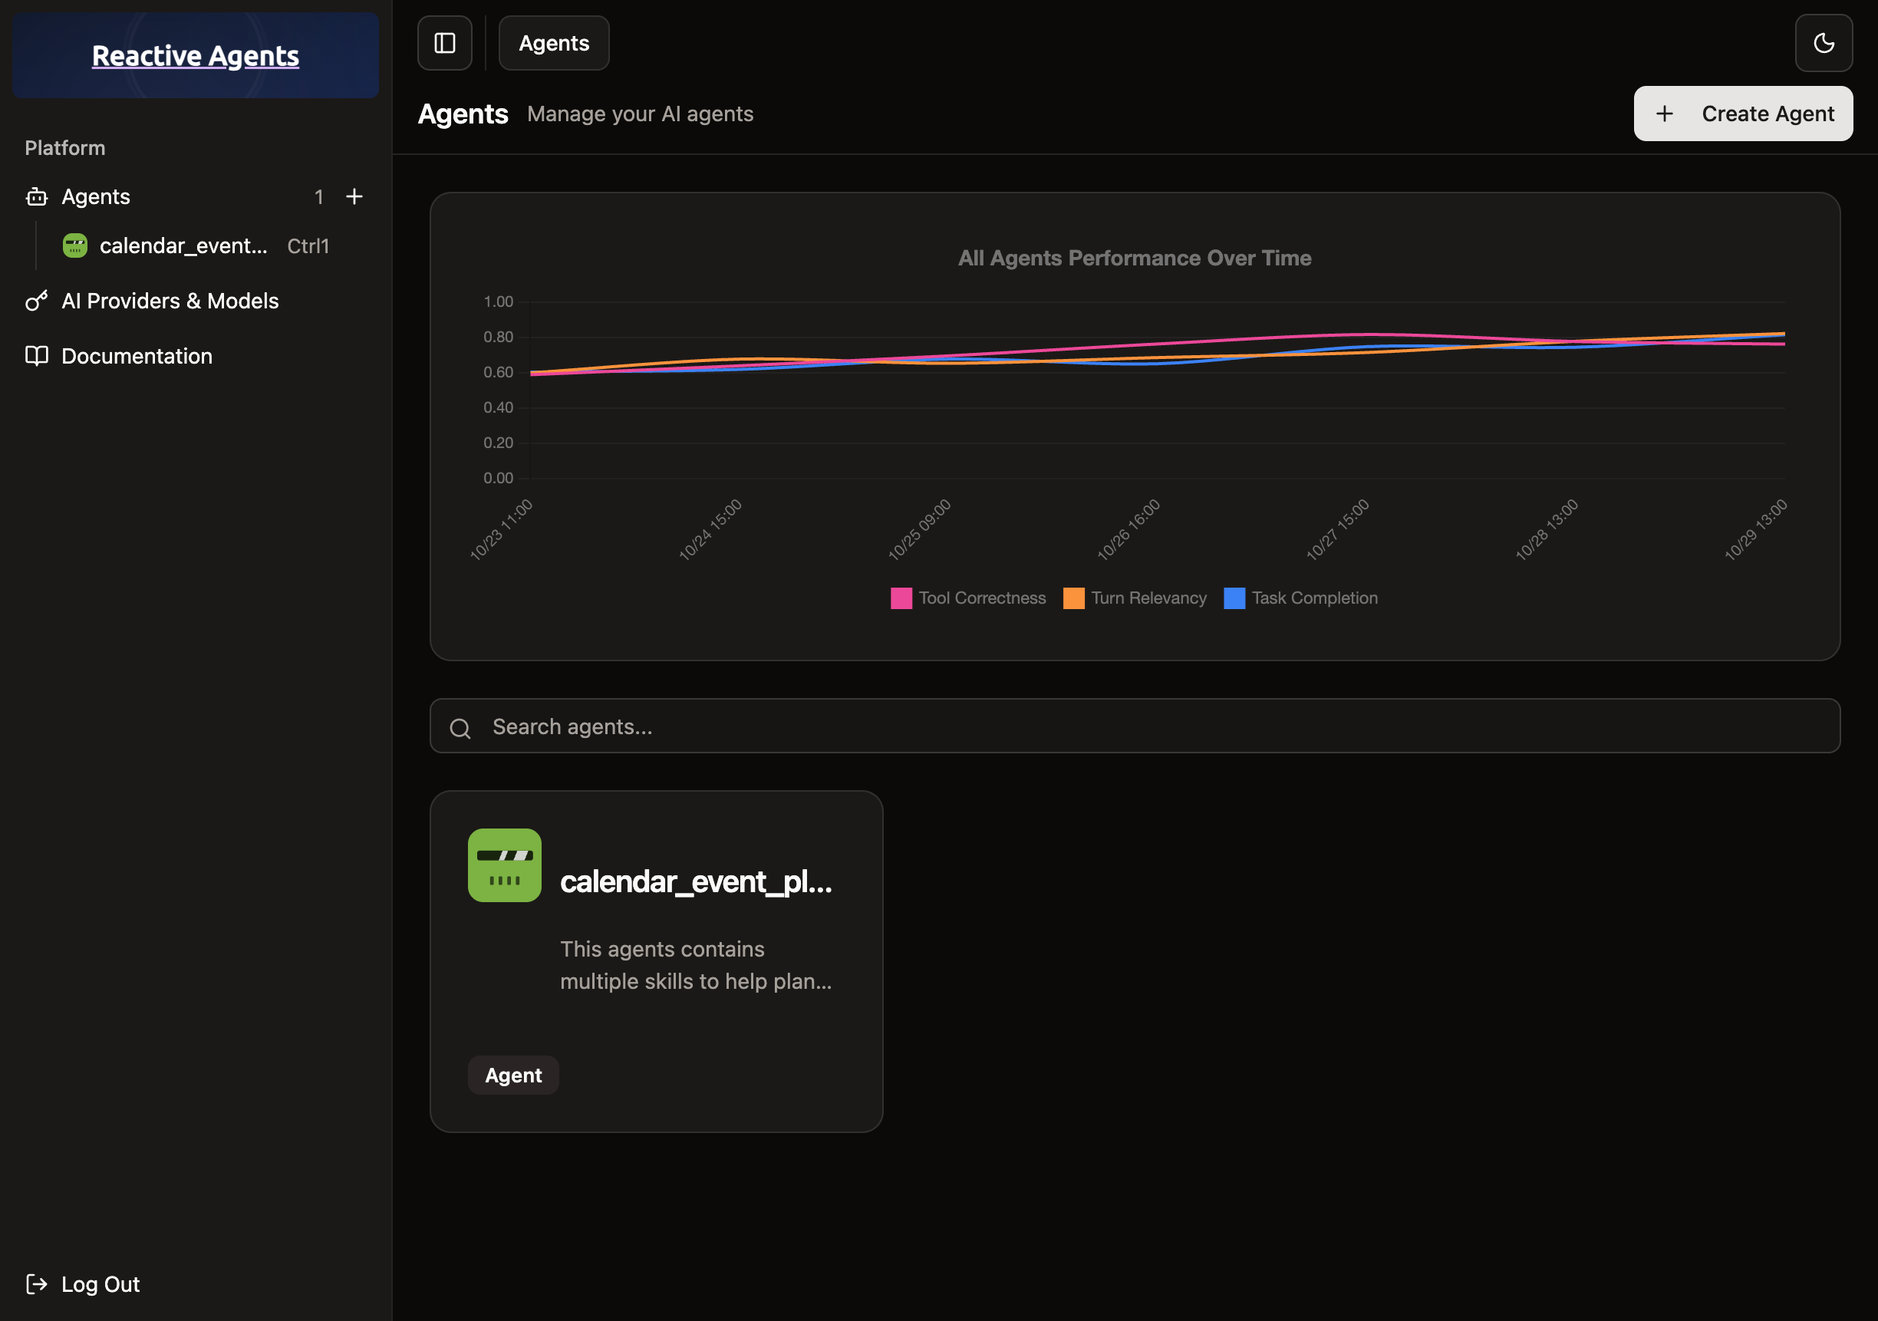Toggle the Turn Relevancy legend entry
This screenshot has width=1878, height=1321.
pos(1148,598)
